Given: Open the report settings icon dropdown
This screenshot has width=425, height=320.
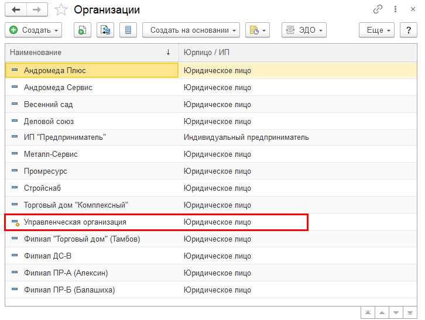Looking at the screenshot, I should (258, 30).
